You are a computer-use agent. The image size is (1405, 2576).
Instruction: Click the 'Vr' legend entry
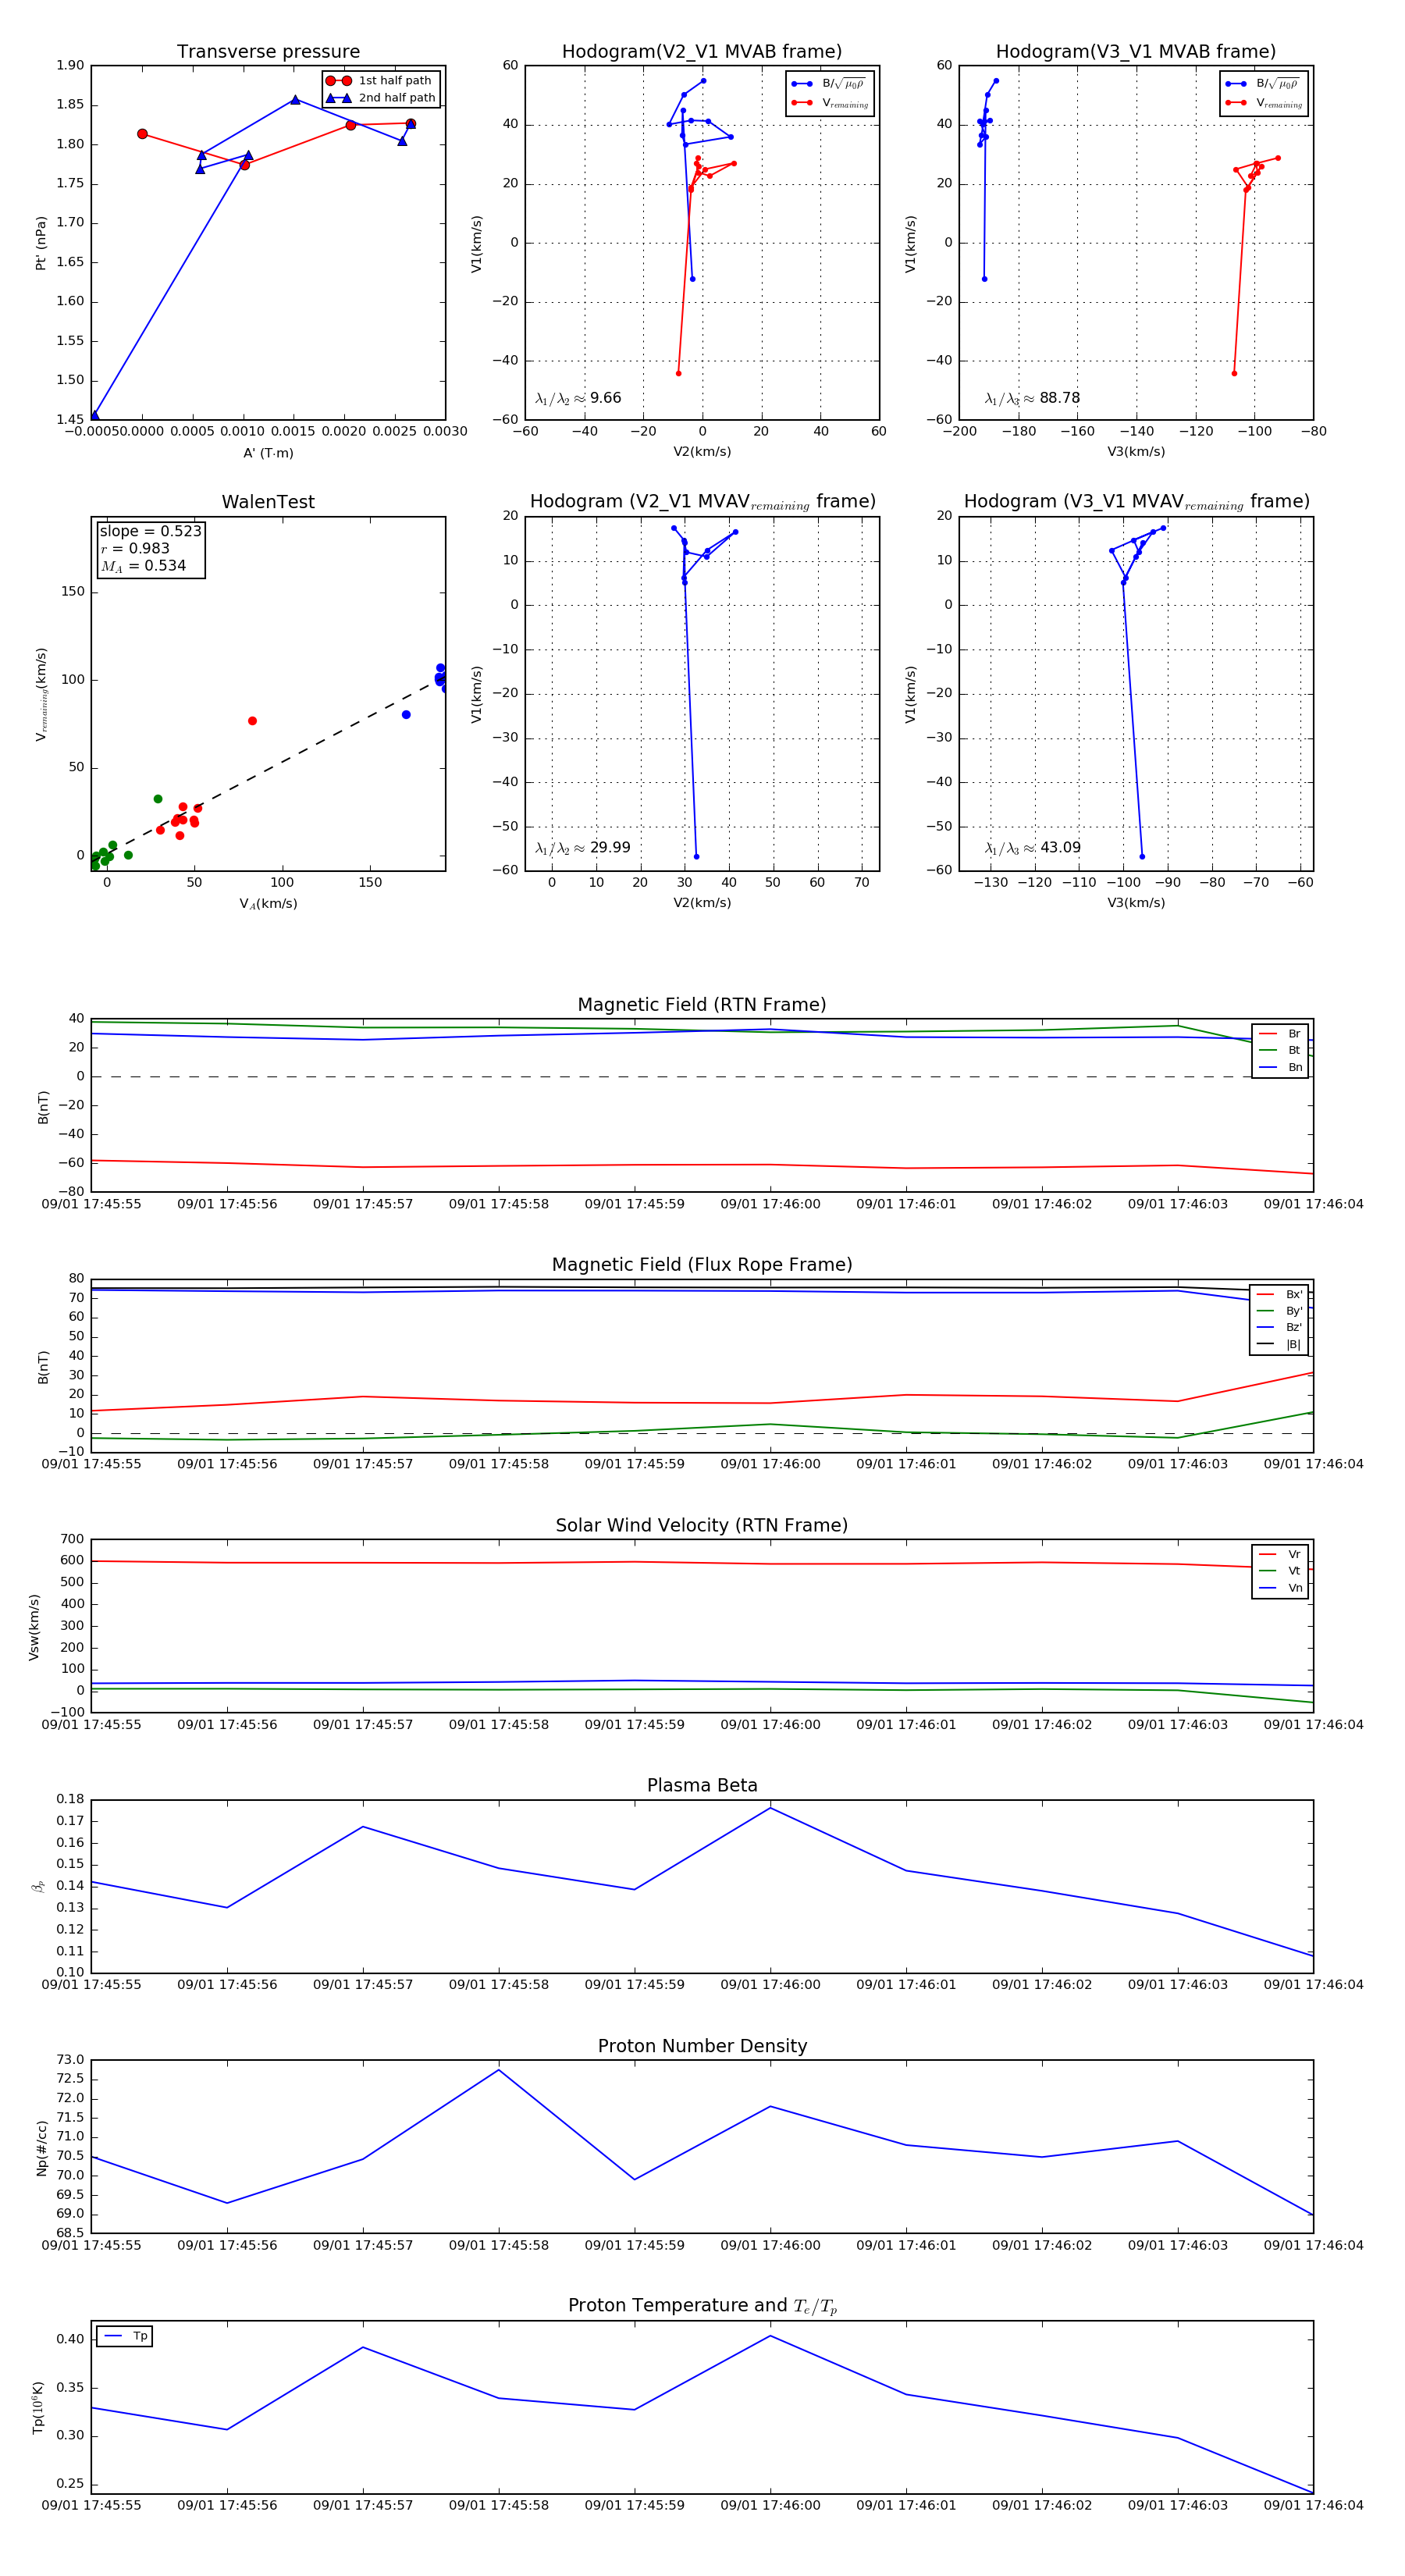tap(1280, 1554)
